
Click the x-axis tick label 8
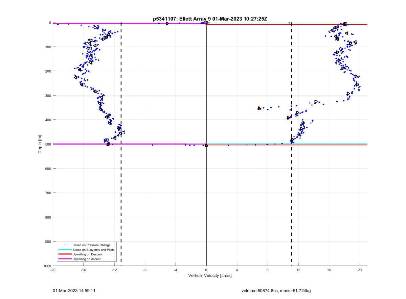click(268, 270)
